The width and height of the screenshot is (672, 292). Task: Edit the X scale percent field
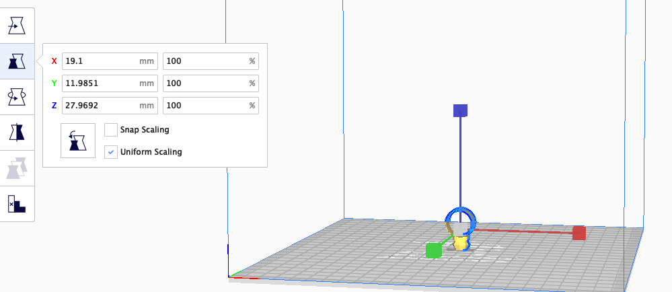(211, 61)
